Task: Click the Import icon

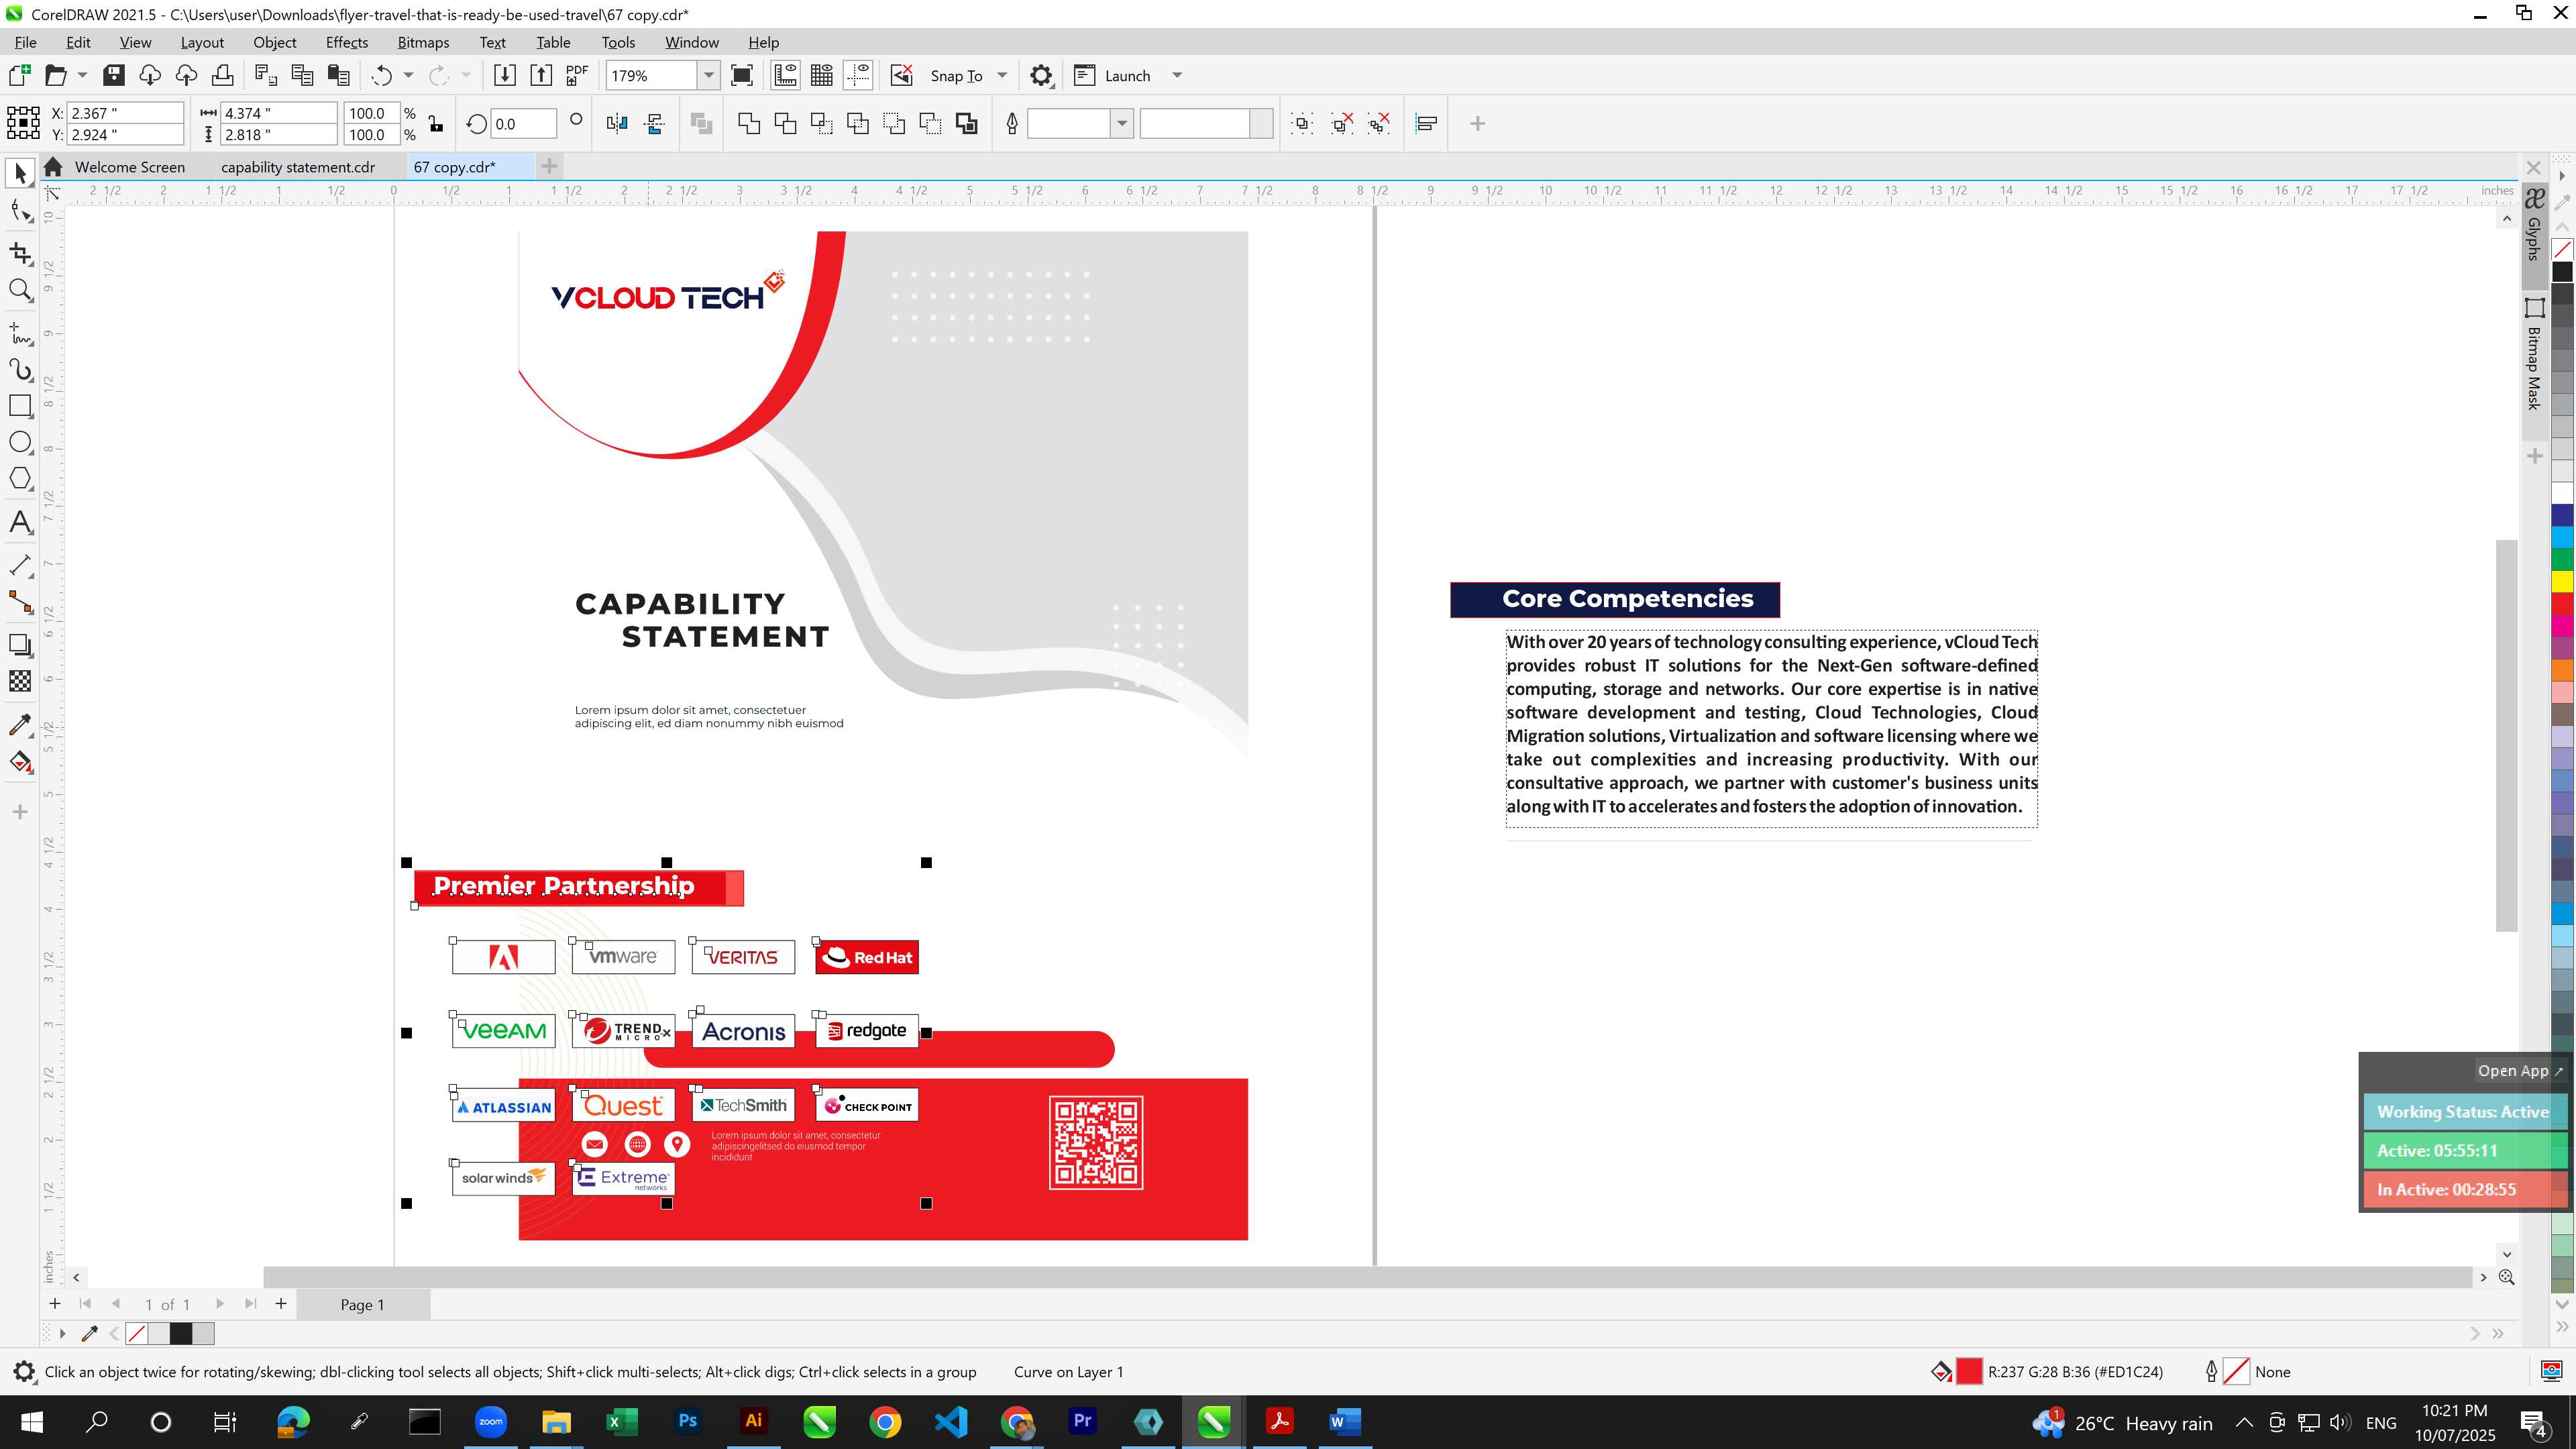Action: click(505, 75)
